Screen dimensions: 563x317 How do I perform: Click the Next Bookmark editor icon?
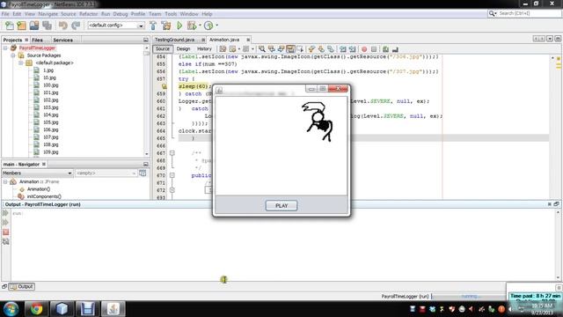coord(321,49)
